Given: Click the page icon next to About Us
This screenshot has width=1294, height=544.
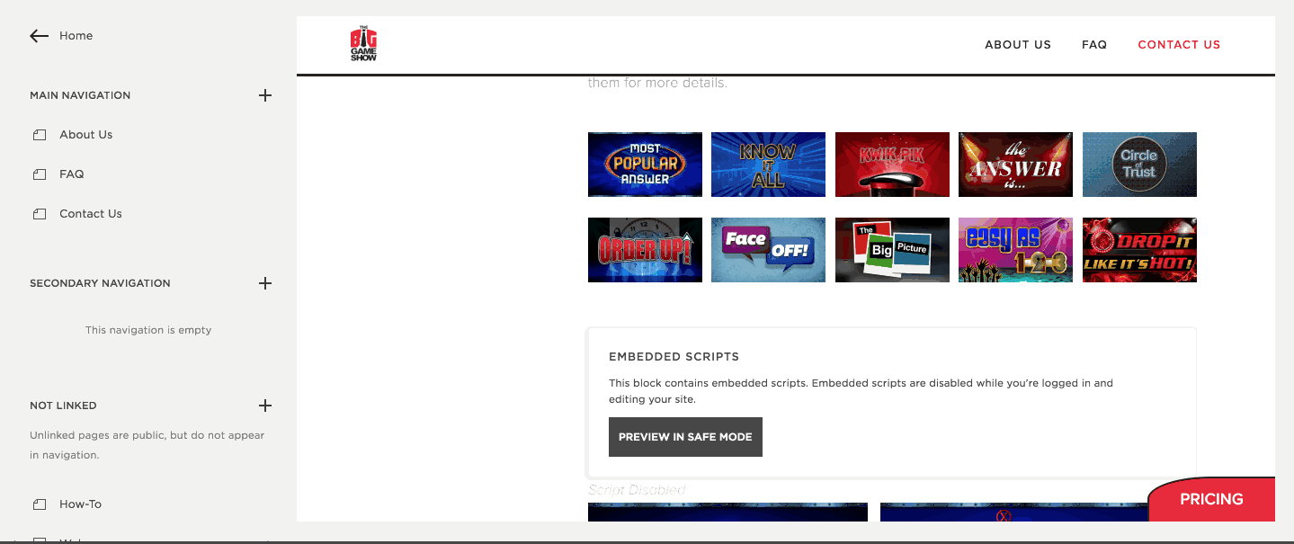Looking at the screenshot, I should click(x=40, y=135).
